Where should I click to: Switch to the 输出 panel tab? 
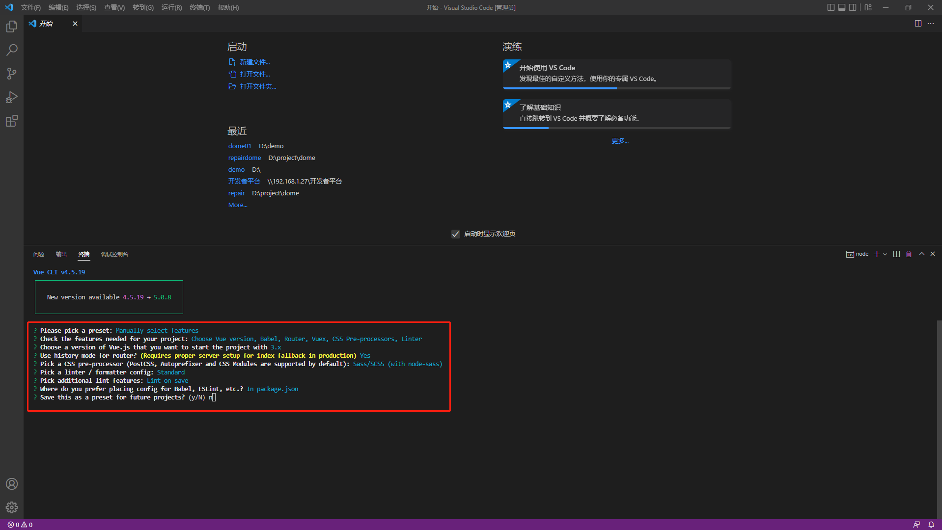(61, 254)
